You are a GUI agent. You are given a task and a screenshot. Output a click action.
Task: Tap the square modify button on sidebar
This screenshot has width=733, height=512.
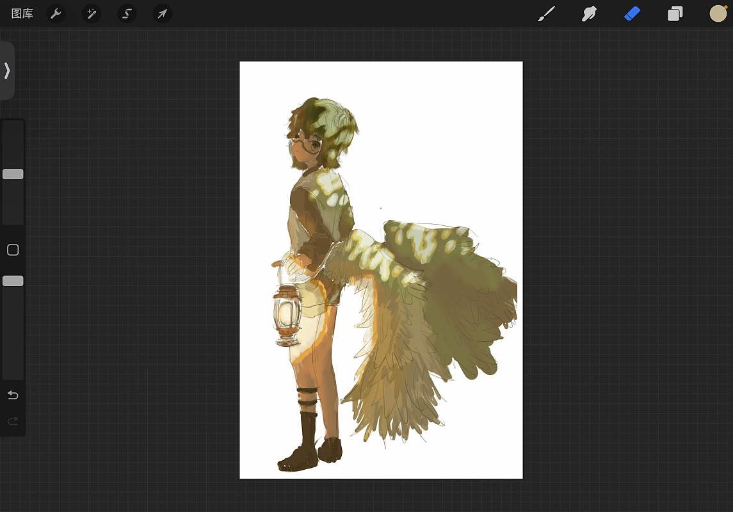(13, 250)
